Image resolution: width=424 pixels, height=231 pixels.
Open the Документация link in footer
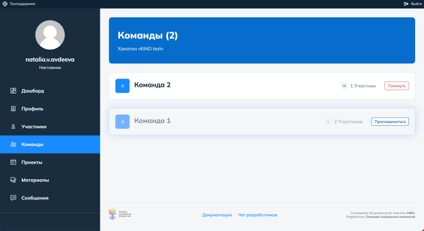click(x=217, y=215)
